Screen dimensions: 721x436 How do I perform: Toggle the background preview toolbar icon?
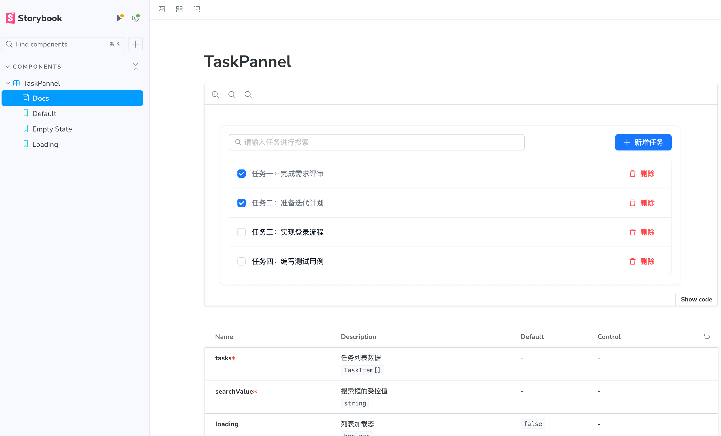click(x=162, y=9)
